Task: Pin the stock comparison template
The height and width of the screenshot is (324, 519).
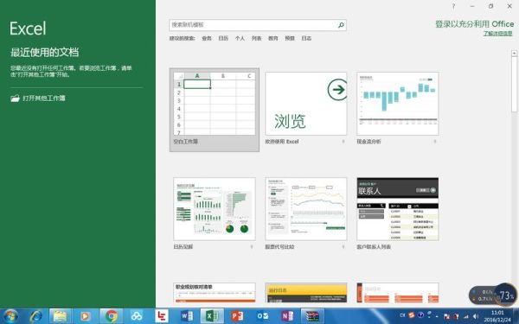Action: click(x=343, y=246)
